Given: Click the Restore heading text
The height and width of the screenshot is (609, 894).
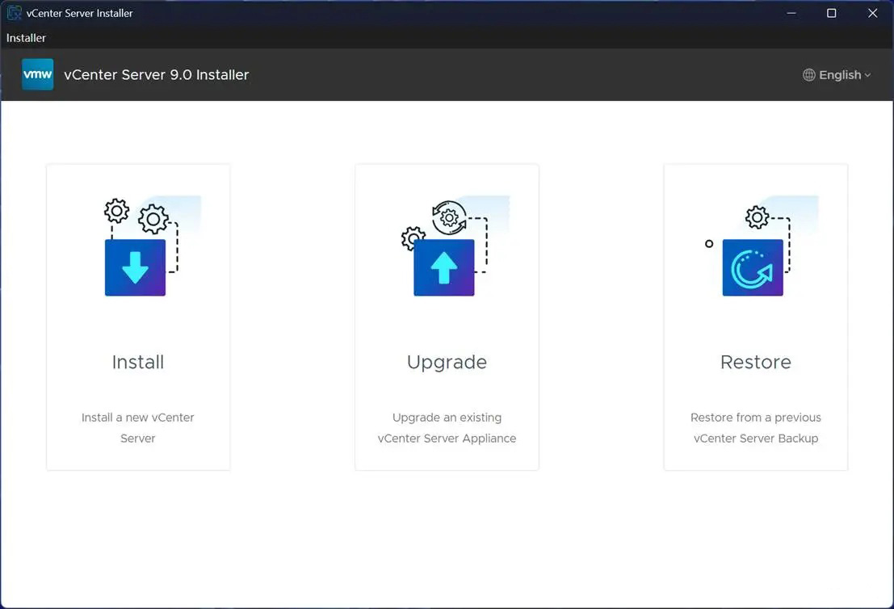Looking at the screenshot, I should coord(755,362).
